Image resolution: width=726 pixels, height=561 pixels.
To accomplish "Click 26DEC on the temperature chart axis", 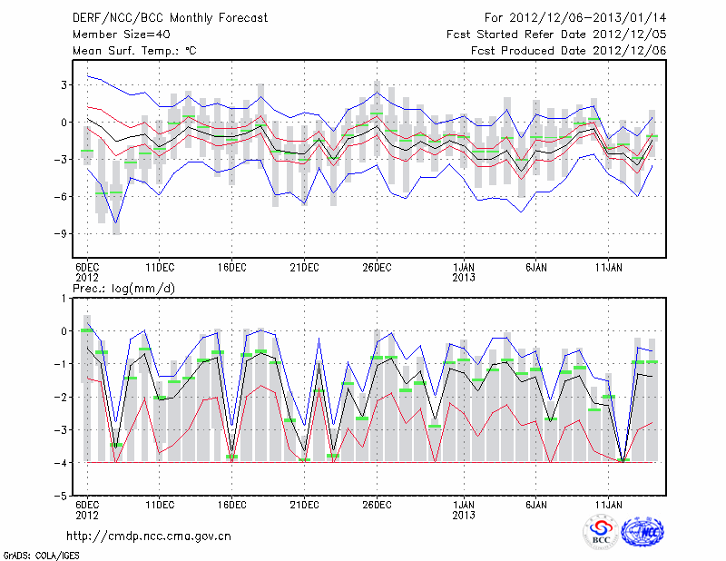I will (x=377, y=267).
